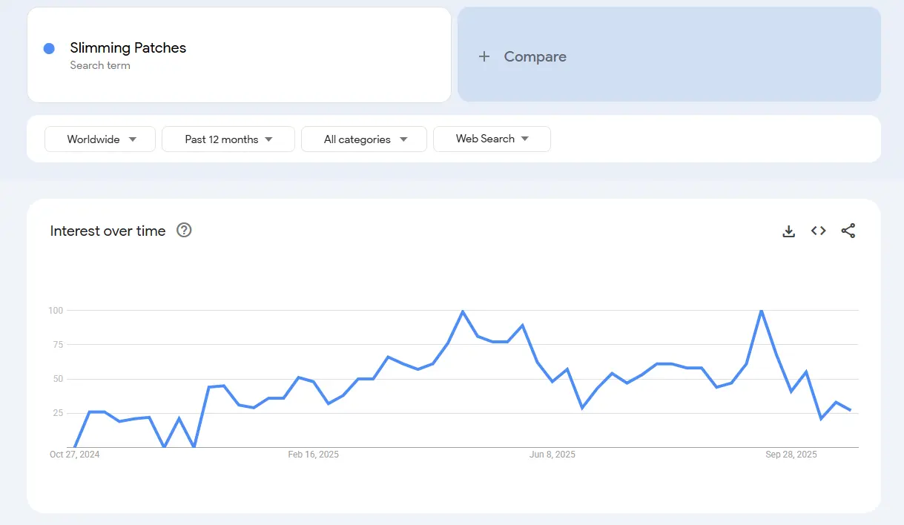Click blue dot beside Slimming Patches

(x=49, y=48)
